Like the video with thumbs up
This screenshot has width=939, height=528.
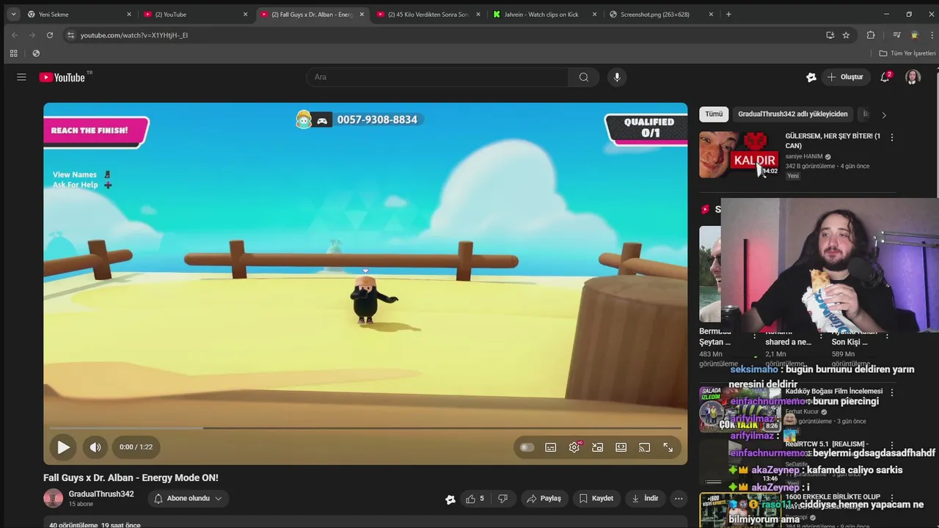pos(475,499)
